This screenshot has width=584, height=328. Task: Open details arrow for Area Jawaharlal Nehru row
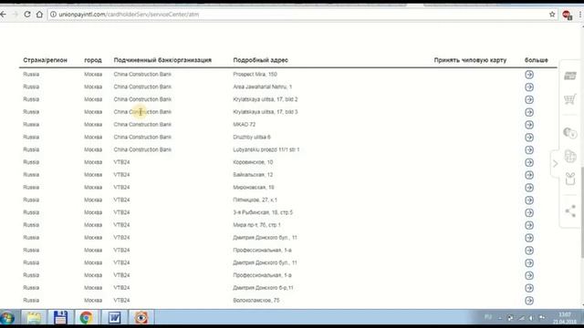pyautogui.click(x=529, y=87)
